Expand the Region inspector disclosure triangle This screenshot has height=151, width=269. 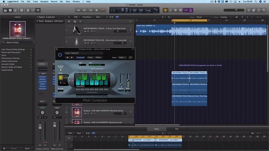point(37,17)
